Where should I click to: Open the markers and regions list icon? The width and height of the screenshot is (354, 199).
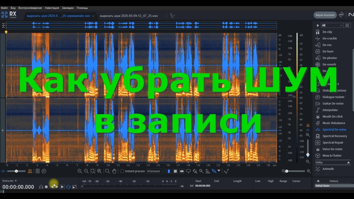[38, 171]
